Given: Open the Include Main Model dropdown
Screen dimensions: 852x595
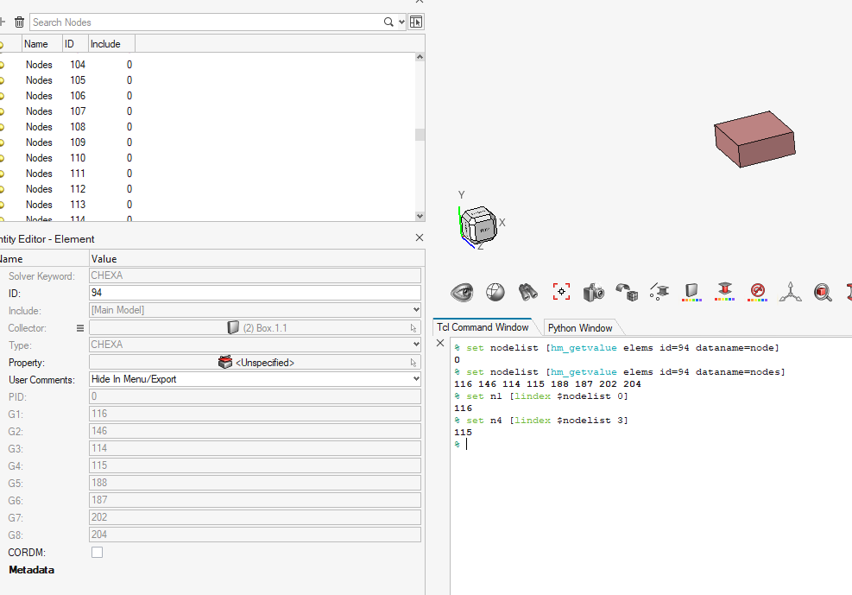Looking at the screenshot, I should click(x=416, y=310).
